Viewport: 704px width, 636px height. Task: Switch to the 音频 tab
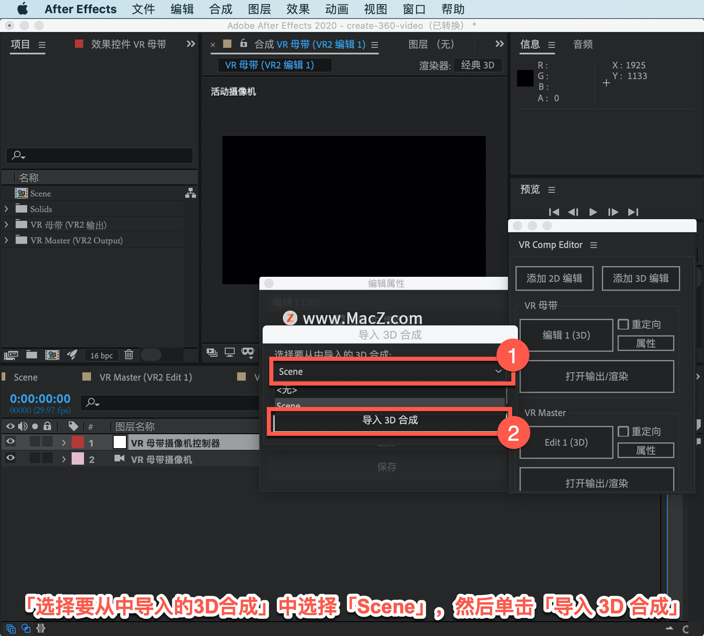[x=583, y=44]
